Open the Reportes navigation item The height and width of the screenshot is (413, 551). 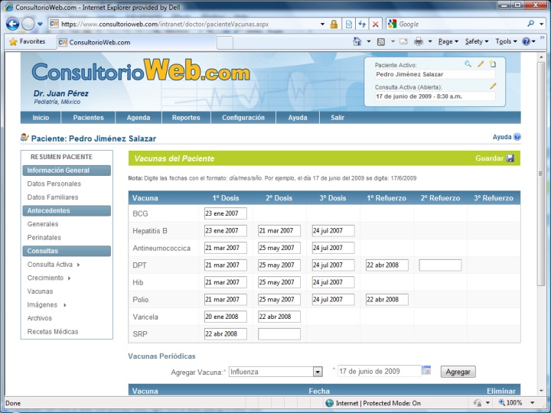click(186, 118)
